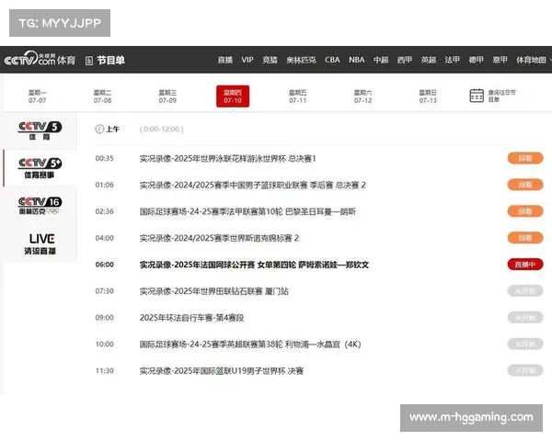Screen dimensions: 552x441
Task: Click 回看 for the 04:00 斯诺克 program
Action: tap(525, 238)
